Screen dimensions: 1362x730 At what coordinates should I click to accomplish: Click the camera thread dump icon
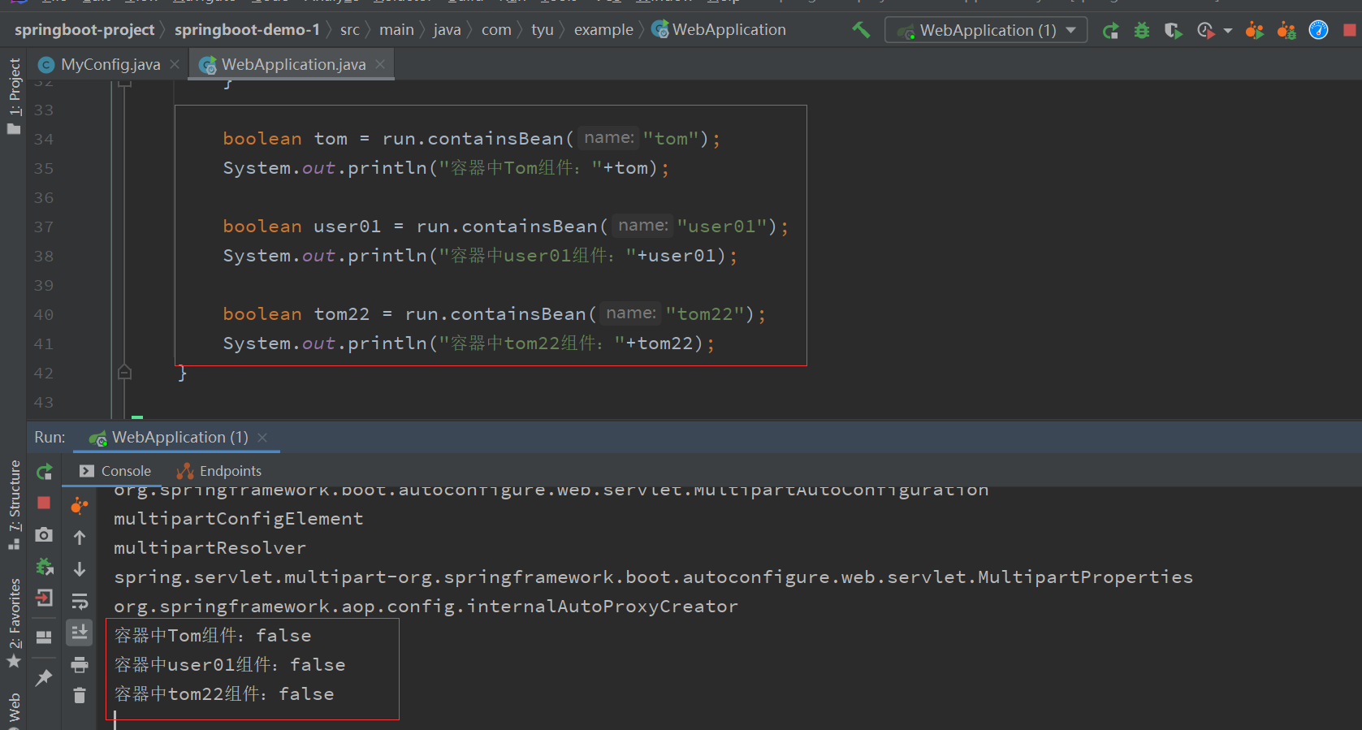pyautogui.click(x=44, y=535)
